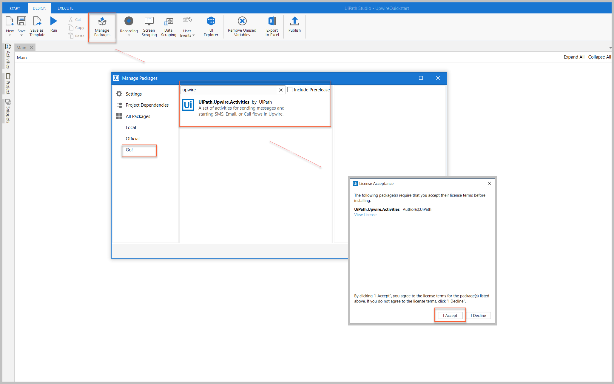Click the Main breadcrumb in the designer
The width and height of the screenshot is (614, 384).
(x=22, y=57)
